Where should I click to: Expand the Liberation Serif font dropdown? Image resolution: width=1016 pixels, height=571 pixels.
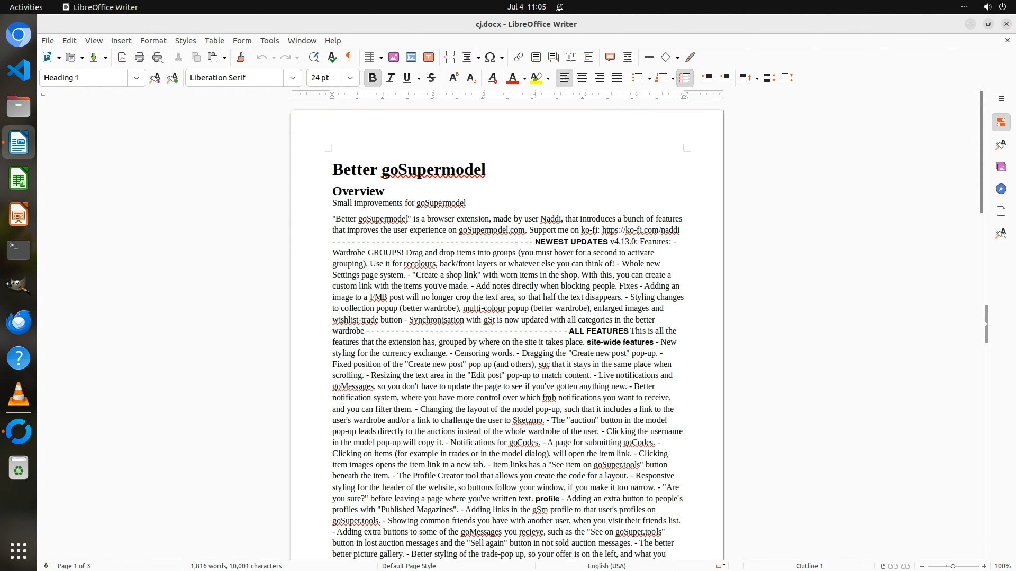click(292, 78)
